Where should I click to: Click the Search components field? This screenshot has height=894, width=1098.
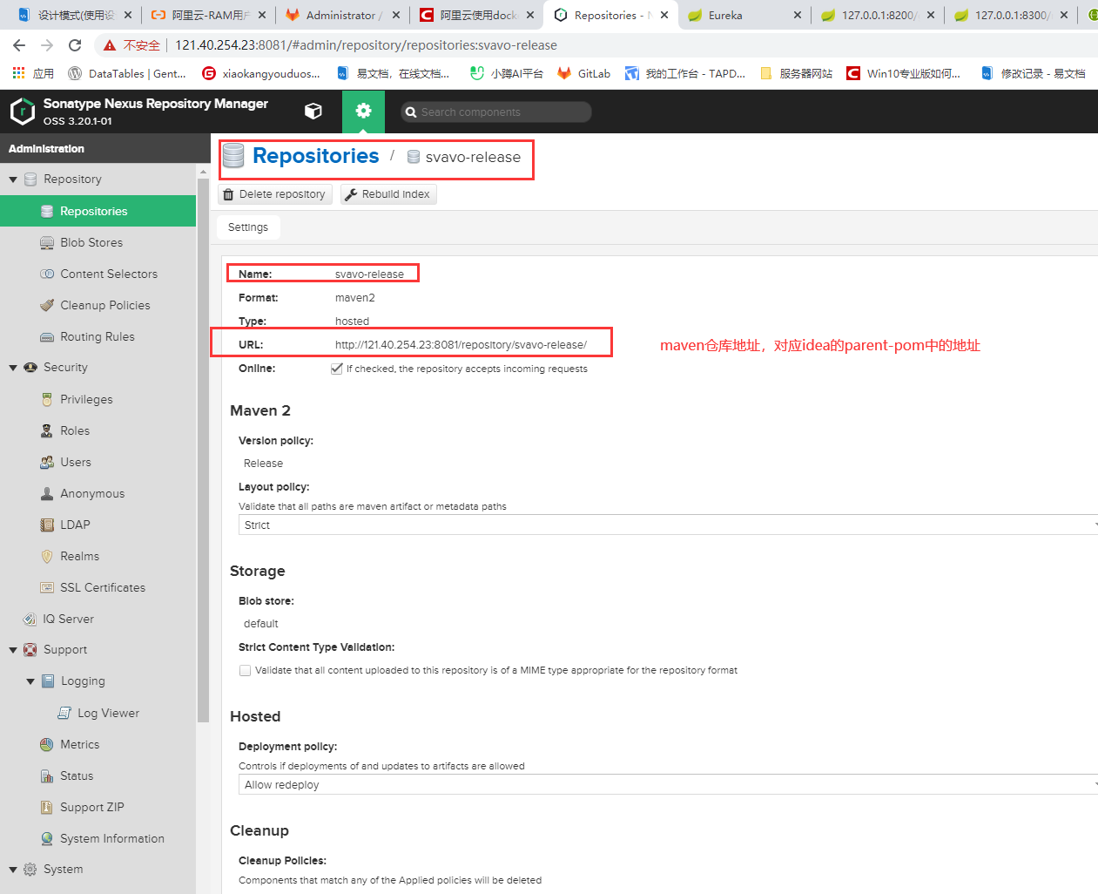point(496,112)
